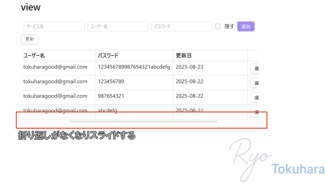Click edit button in the 987654321 row
The image size is (326, 183).
[x=255, y=98]
